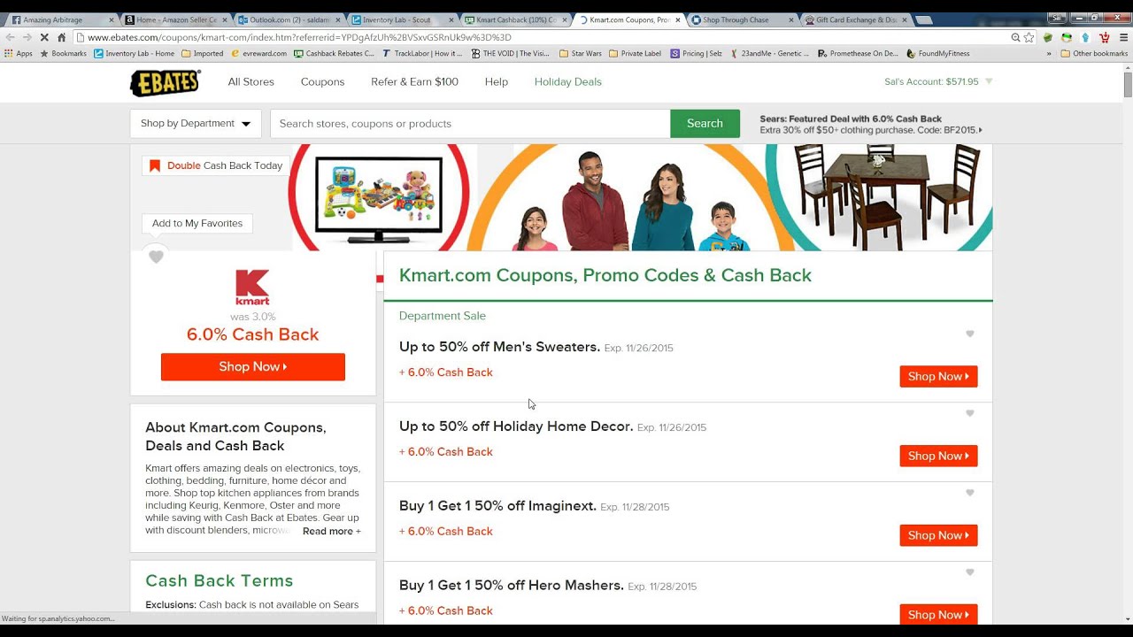
Task: Switch to the Gift Card Exchange tab
Action: [855, 19]
